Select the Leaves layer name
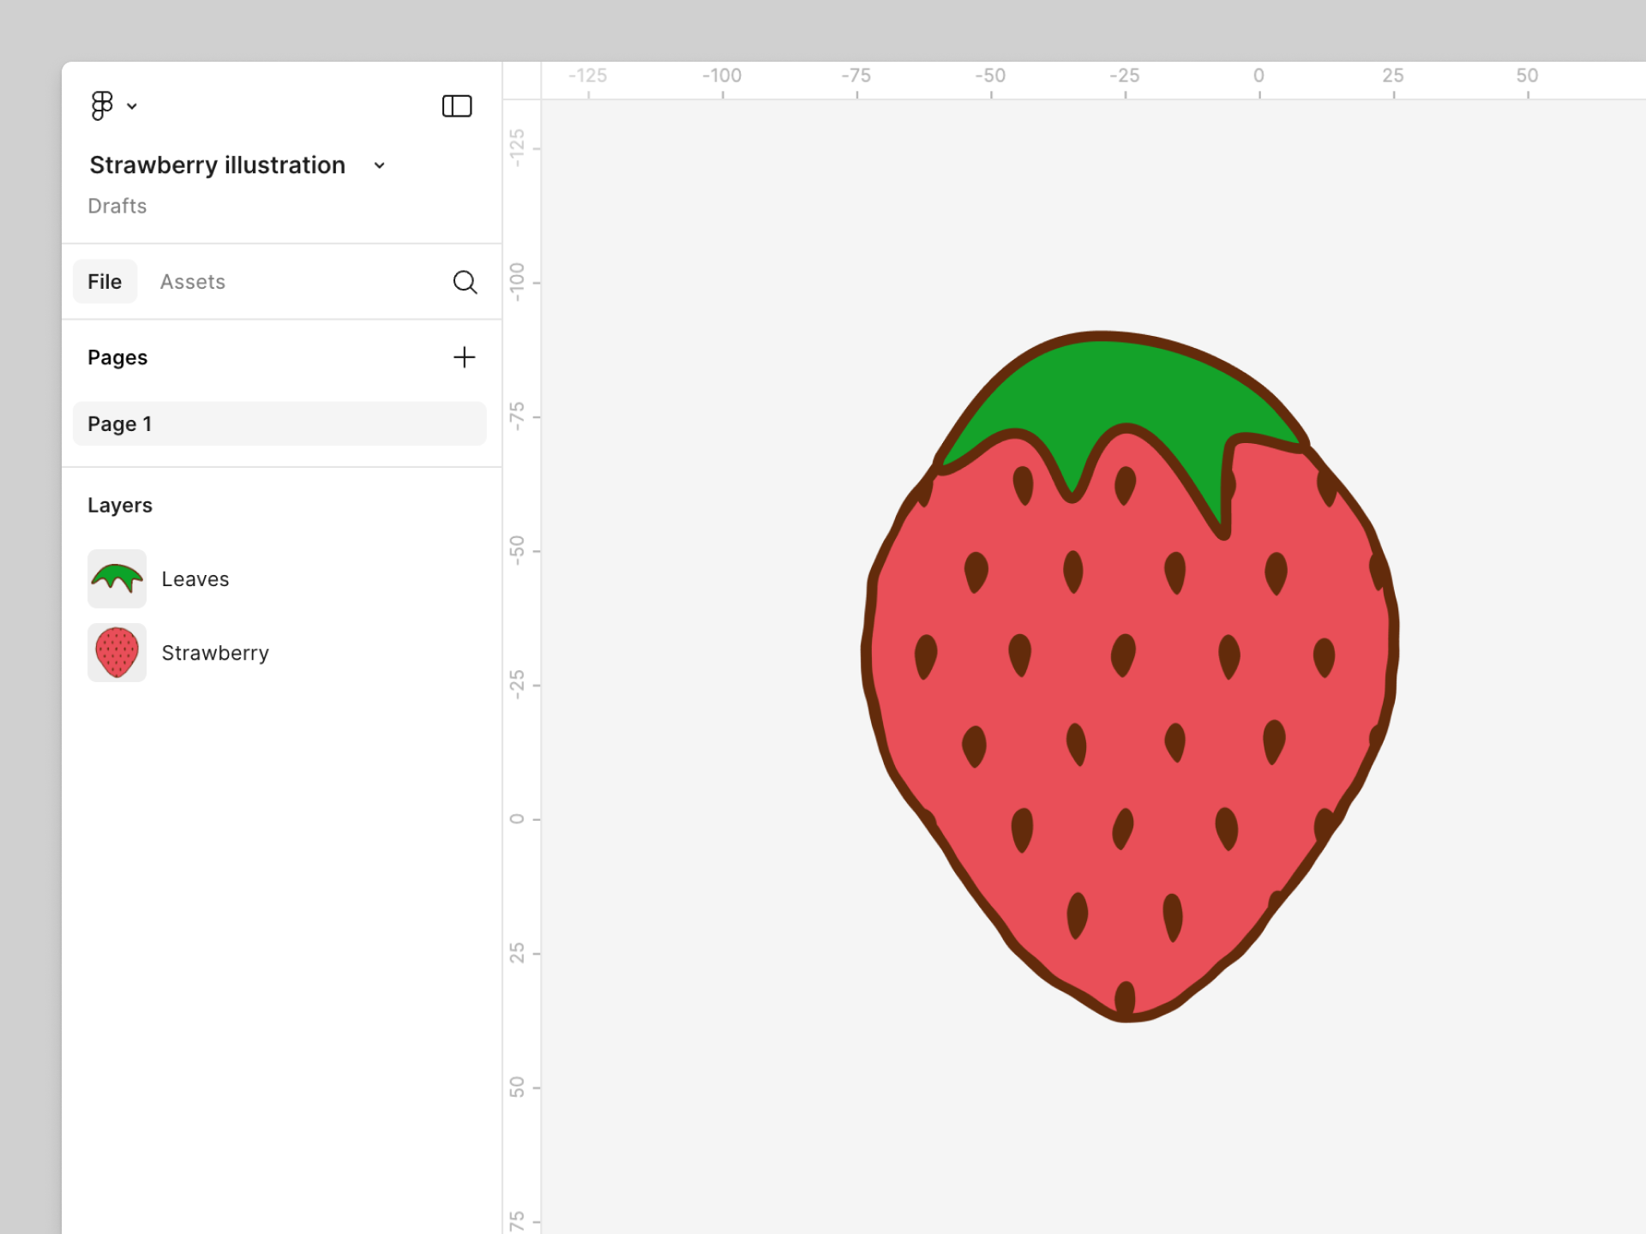The width and height of the screenshot is (1646, 1234). coord(195,578)
